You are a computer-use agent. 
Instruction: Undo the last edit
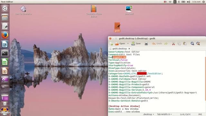pos(157,43)
